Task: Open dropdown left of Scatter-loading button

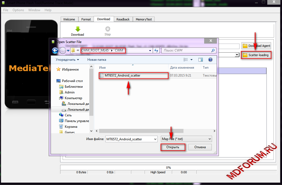Action: pyautogui.click(x=237, y=55)
